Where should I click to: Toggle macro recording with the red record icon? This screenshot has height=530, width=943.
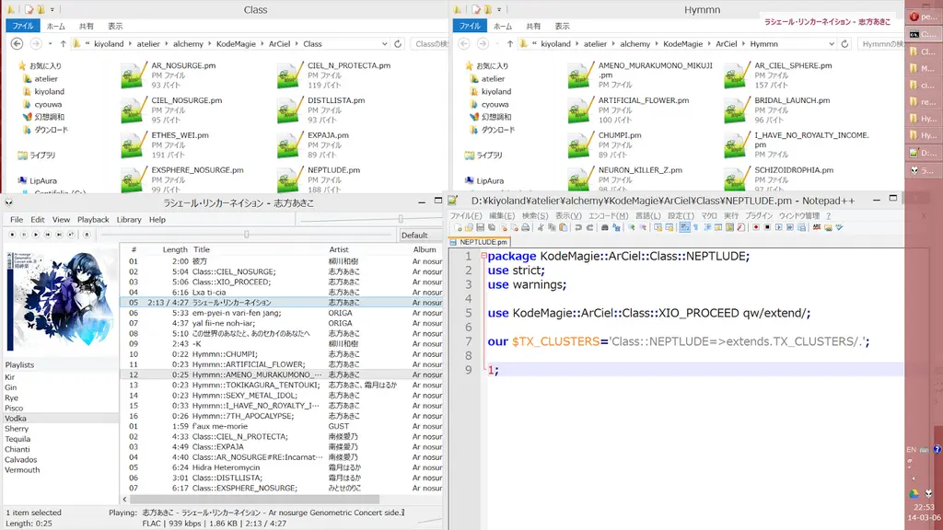(756, 228)
